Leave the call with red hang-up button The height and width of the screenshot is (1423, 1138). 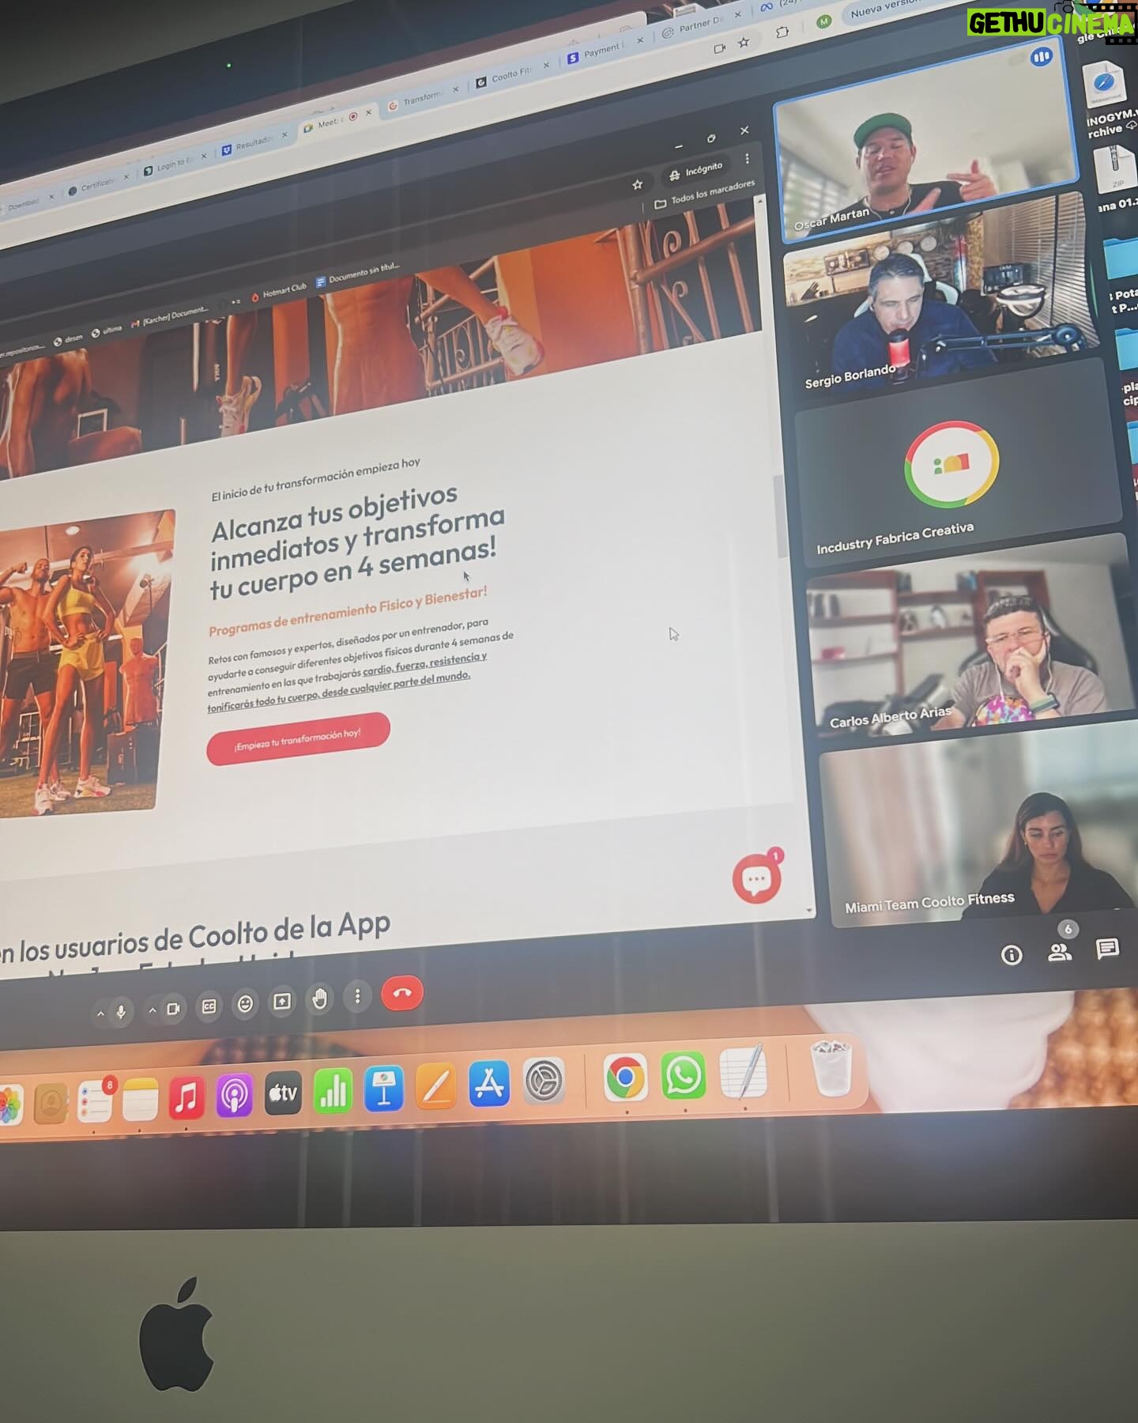[x=402, y=994]
